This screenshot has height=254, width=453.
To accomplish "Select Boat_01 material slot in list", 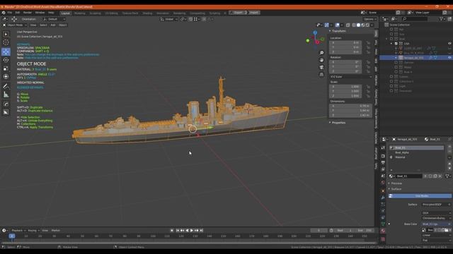I will coord(417,147).
